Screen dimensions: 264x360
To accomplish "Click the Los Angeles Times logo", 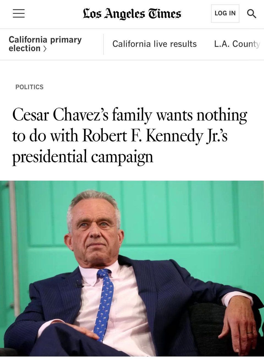I will 132,14.
